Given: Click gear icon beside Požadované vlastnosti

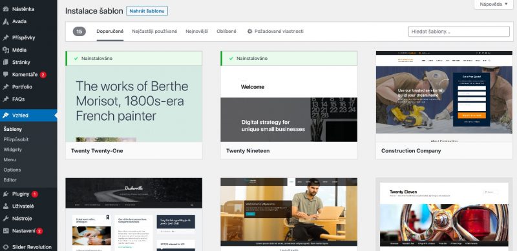Looking at the screenshot, I should (249, 31).
